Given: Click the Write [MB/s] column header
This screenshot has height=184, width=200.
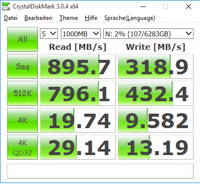Looking at the screenshot, I should (156, 47).
